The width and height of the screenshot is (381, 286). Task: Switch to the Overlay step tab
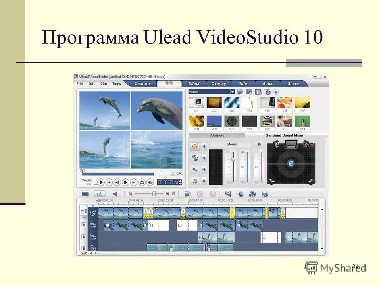pos(219,84)
